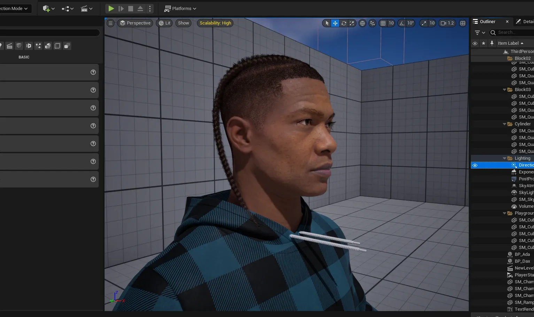Select the Rotate transform tool

pos(343,23)
